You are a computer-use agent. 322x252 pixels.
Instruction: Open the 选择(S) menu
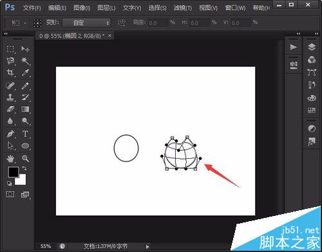pyautogui.click(x=157, y=8)
